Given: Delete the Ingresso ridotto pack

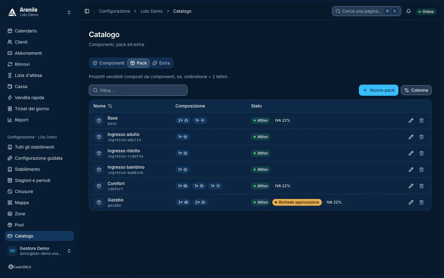Looking at the screenshot, I should pyautogui.click(x=421, y=153).
